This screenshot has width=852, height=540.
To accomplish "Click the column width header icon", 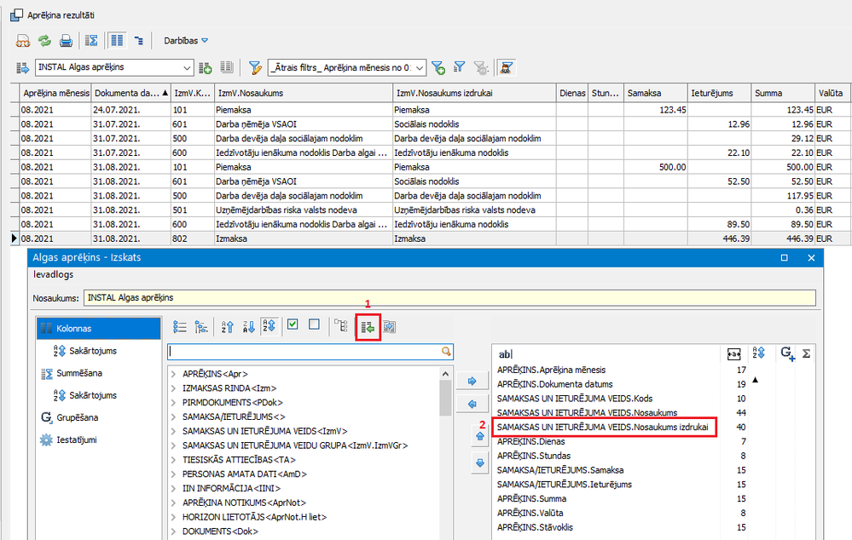I will (733, 354).
